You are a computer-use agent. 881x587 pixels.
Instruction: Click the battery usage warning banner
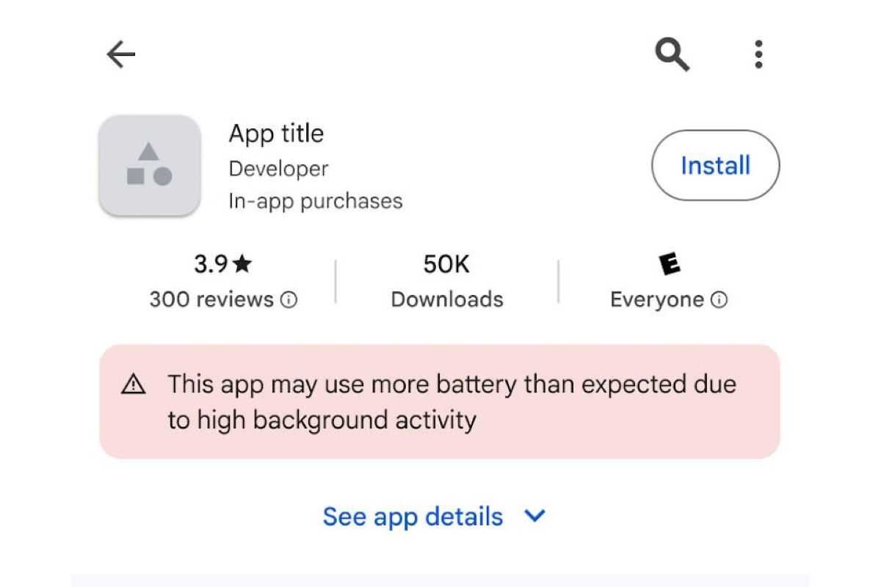pyautogui.click(x=440, y=401)
